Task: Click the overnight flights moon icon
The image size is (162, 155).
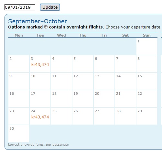Action: click(x=46, y=27)
